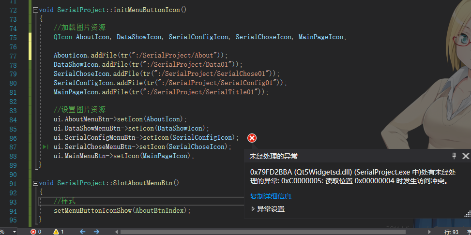Navigate forward with the right arrow

click(96, 232)
